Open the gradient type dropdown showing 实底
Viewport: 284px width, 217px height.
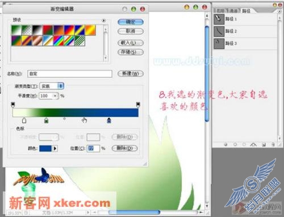point(52,86)
